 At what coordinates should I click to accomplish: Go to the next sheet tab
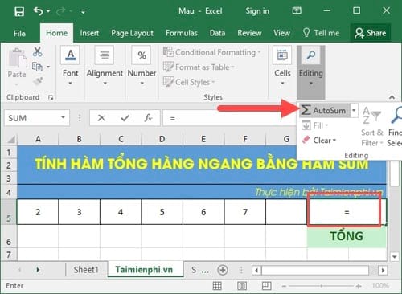38,270
